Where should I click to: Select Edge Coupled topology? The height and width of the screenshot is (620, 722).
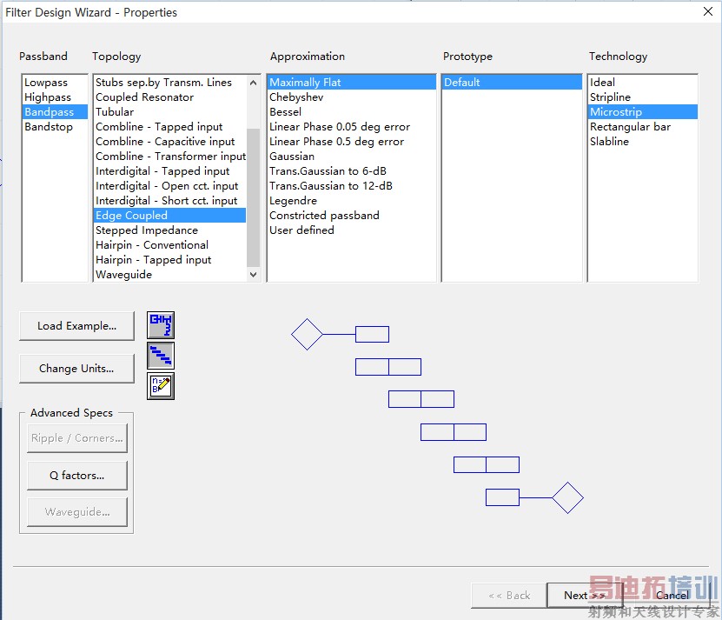click(x=170, y=216)
